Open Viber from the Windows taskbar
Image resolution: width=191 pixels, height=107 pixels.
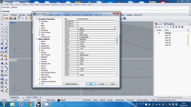pos(21,104)
